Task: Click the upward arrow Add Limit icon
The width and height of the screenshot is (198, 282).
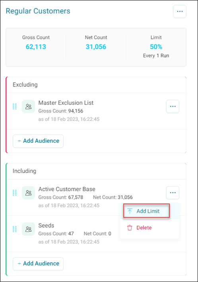Action: (130, 211)
